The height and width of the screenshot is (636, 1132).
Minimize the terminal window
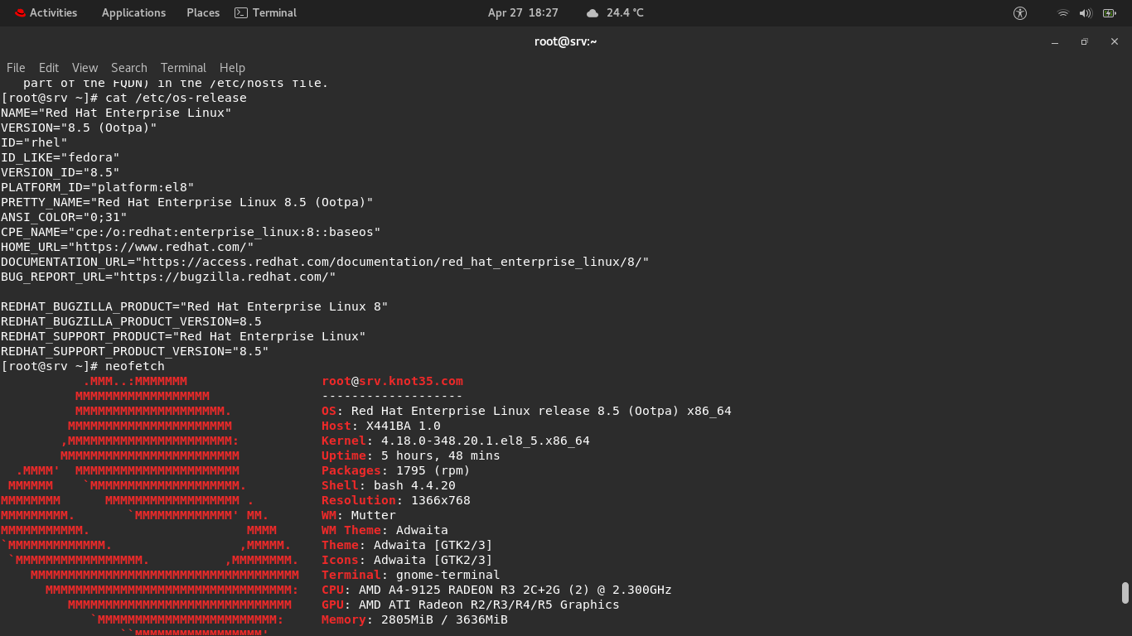[x=1055, y=41]
